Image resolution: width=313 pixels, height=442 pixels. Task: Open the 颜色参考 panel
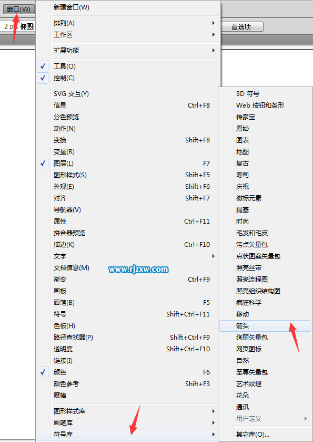coord(128,383)
